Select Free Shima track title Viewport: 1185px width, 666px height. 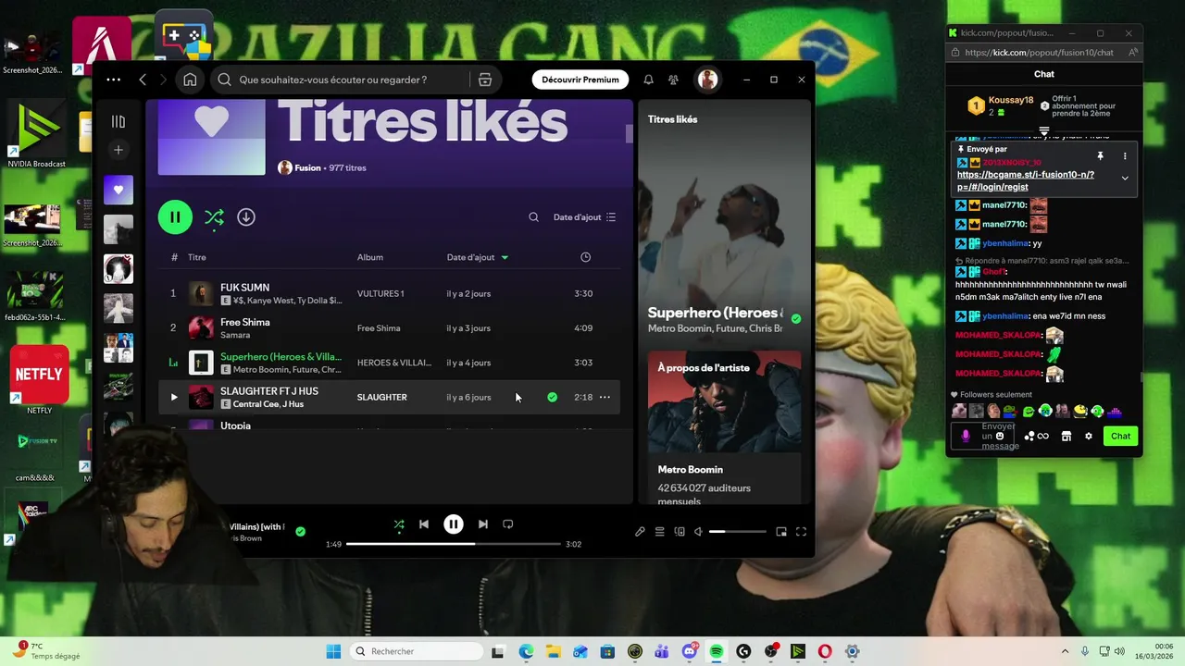[x=245, y=322]
